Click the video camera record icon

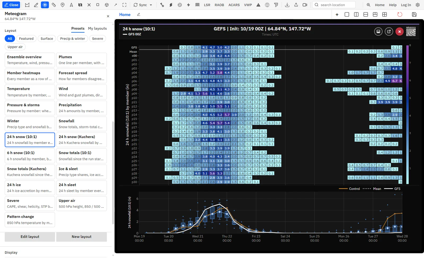click(305, 5)
